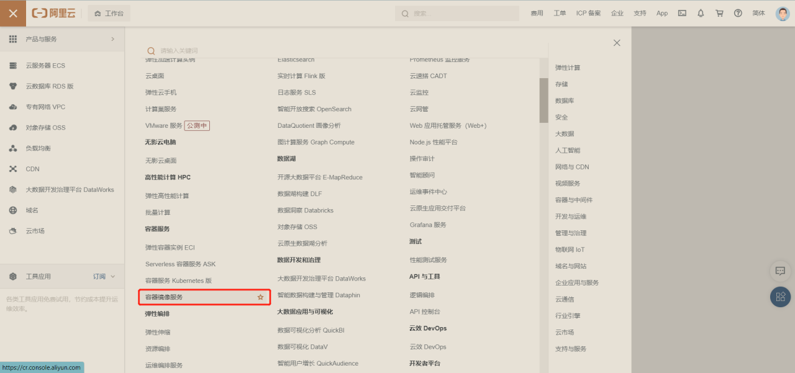Check notifications via the bell icon
The width and height of the screenshot is (795, 373).
[x=701, y=12]
